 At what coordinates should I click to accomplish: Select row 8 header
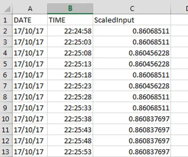click(6, 97)
